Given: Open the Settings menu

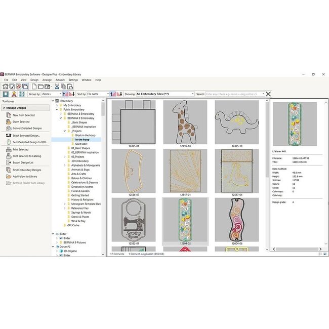Looking at the screenshot, I should tap(73, 80).
